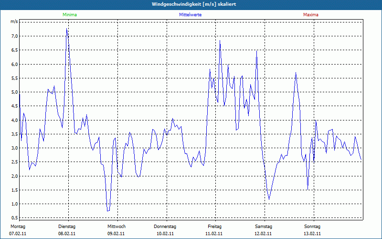Click the 1,0 y-axis value
Viewport: 382px width, 239px height.
click(x=14, y=204)
